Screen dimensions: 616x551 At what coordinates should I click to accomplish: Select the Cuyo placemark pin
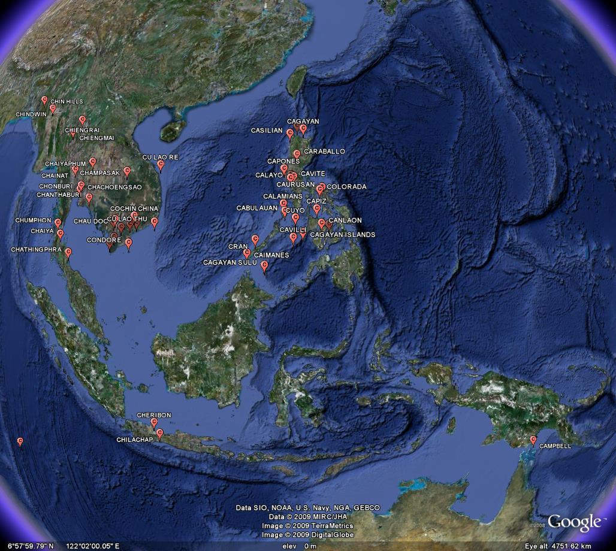click(295, 219)
